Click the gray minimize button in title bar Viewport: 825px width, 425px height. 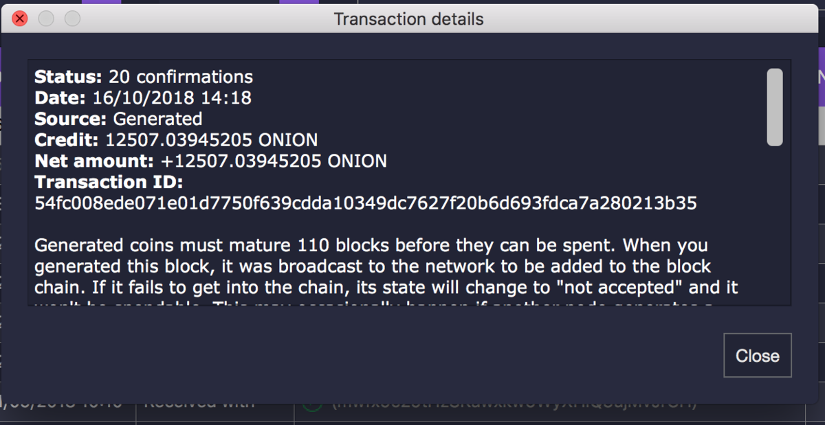46,19
